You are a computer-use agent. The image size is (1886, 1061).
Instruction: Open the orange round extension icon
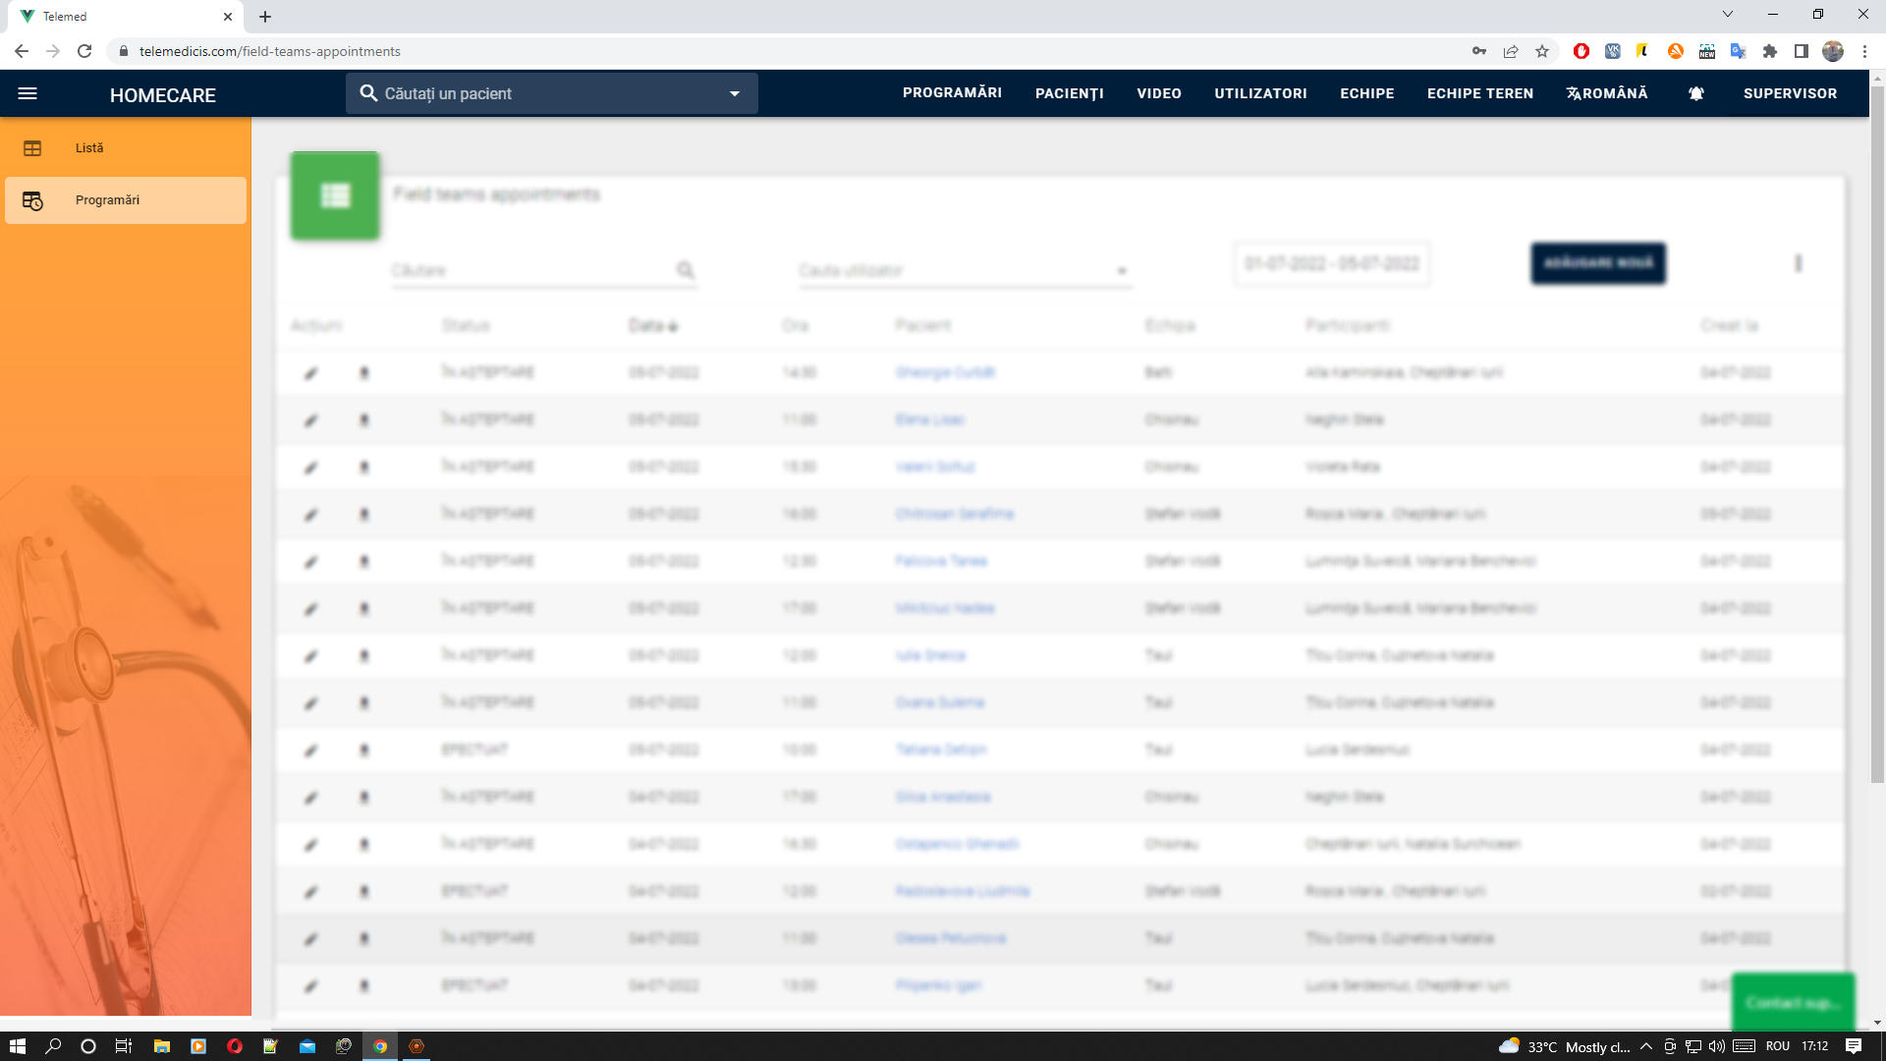(x=1676, y=51)
